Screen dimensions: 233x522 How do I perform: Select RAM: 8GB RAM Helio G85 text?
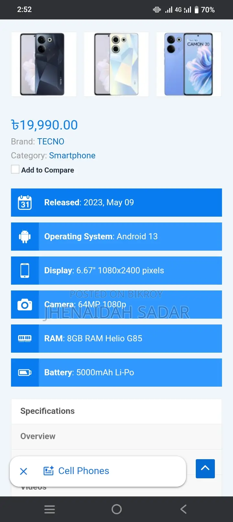(93, 338)
